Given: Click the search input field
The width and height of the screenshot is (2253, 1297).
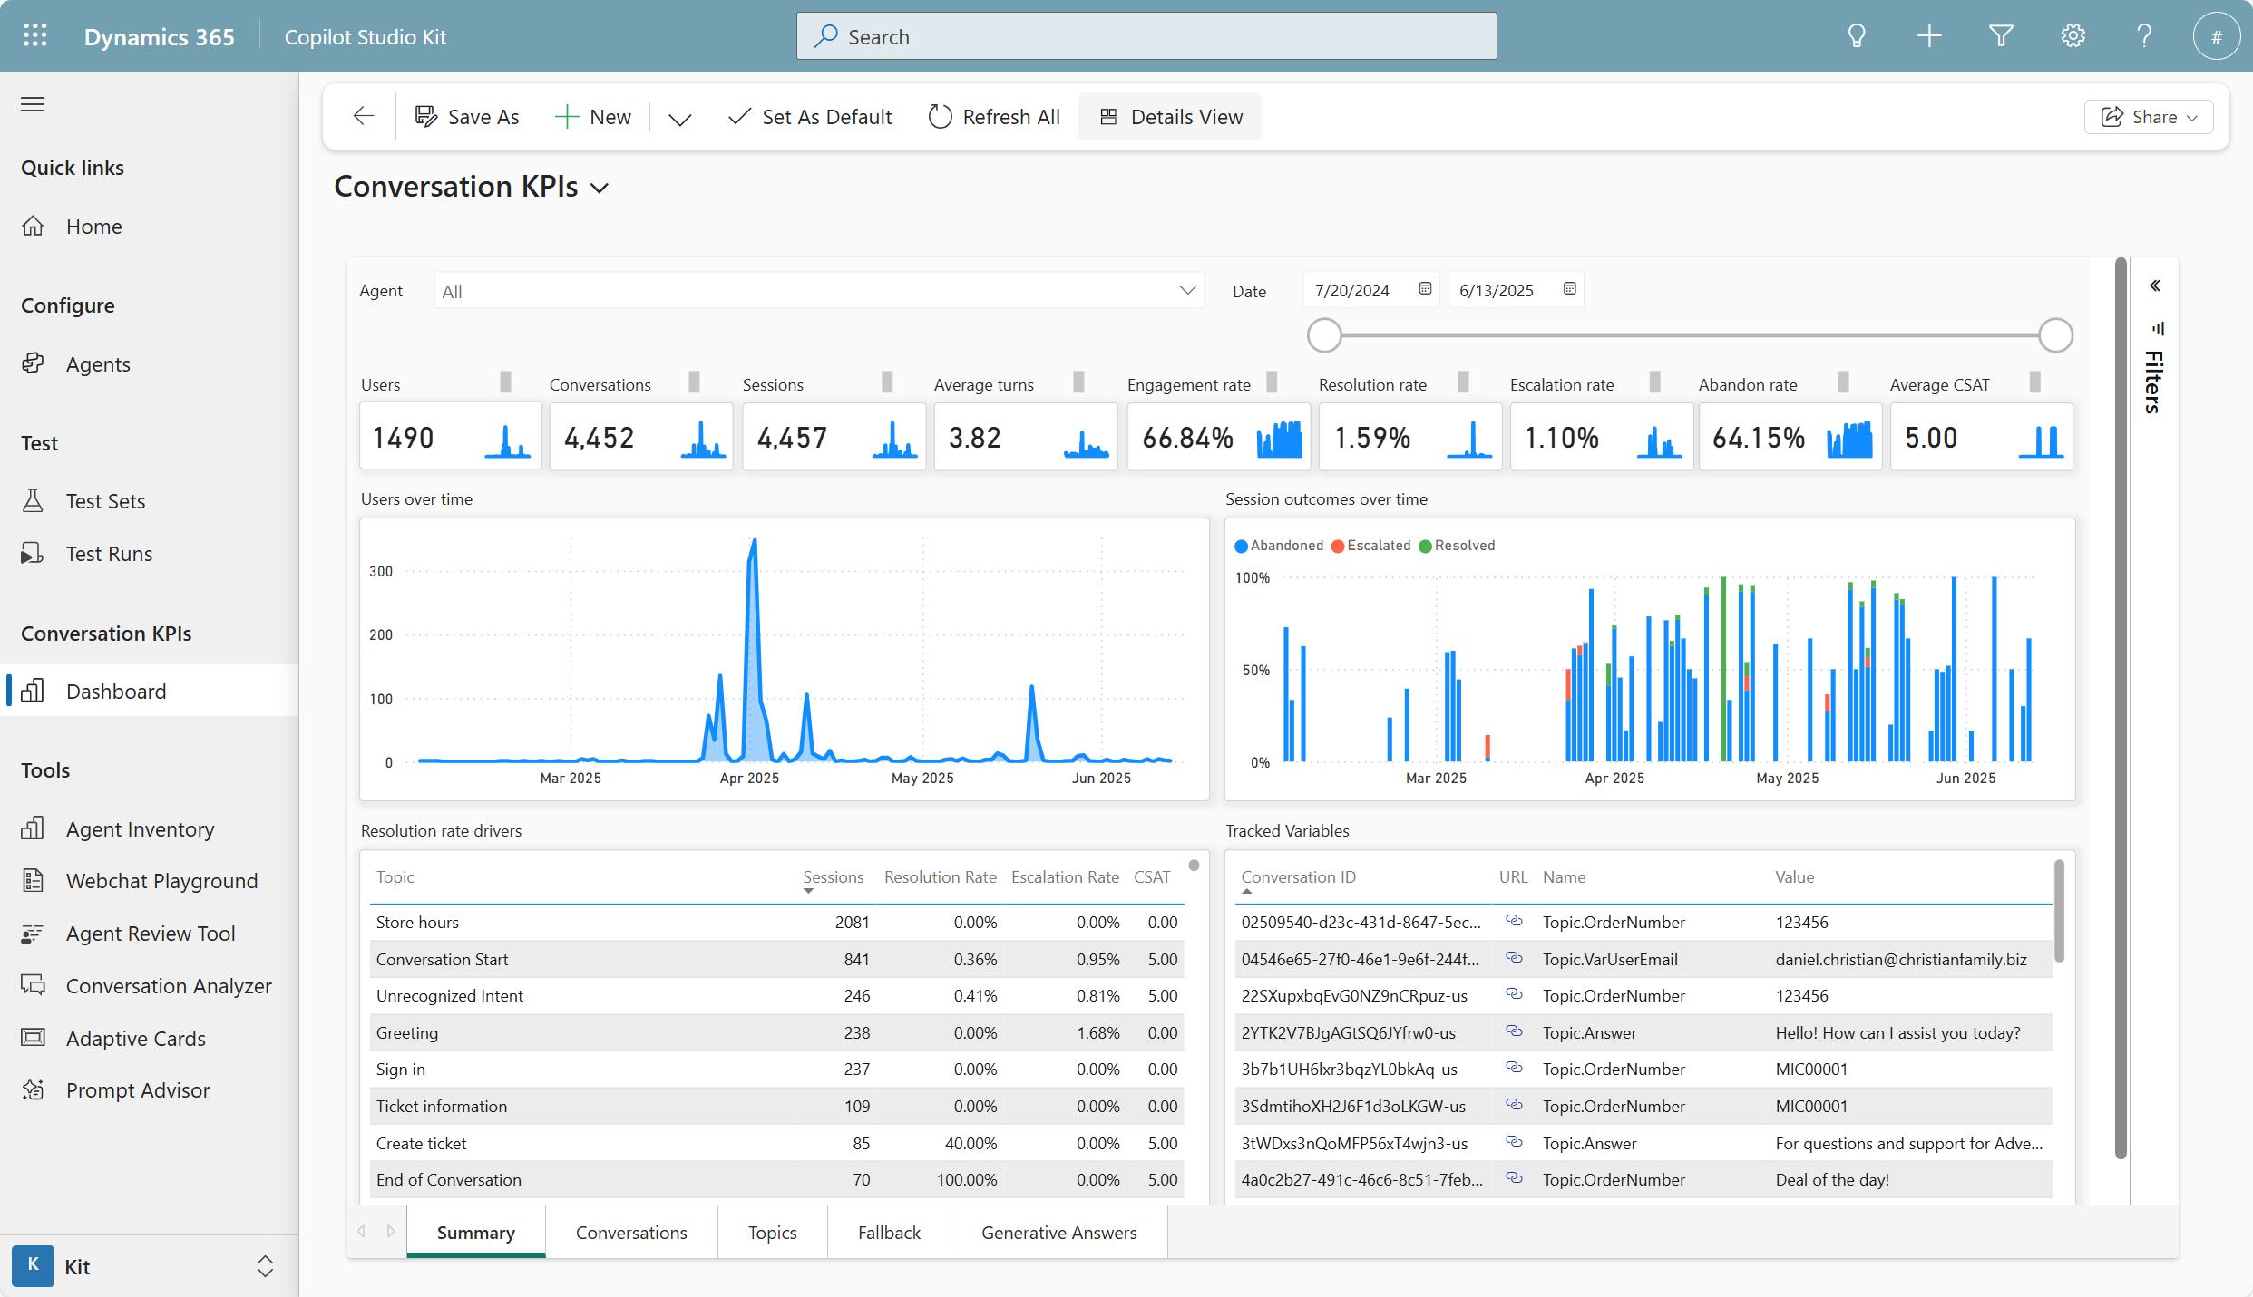Looking at the screenshot, I should click(1146, 36).
